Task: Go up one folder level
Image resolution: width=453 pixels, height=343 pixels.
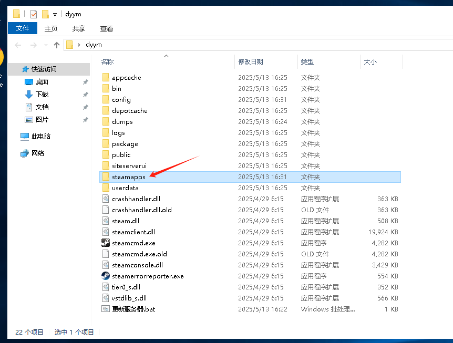Action: click(x=57, y=45)
